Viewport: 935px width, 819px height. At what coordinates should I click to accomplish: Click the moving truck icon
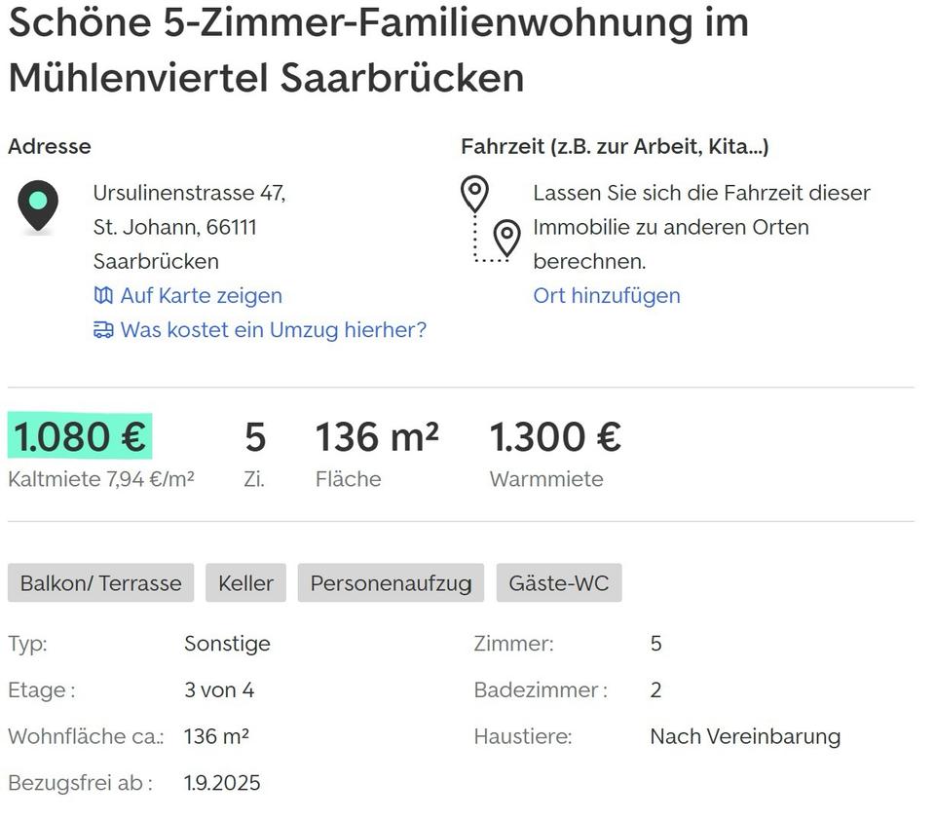pos(103,330)
